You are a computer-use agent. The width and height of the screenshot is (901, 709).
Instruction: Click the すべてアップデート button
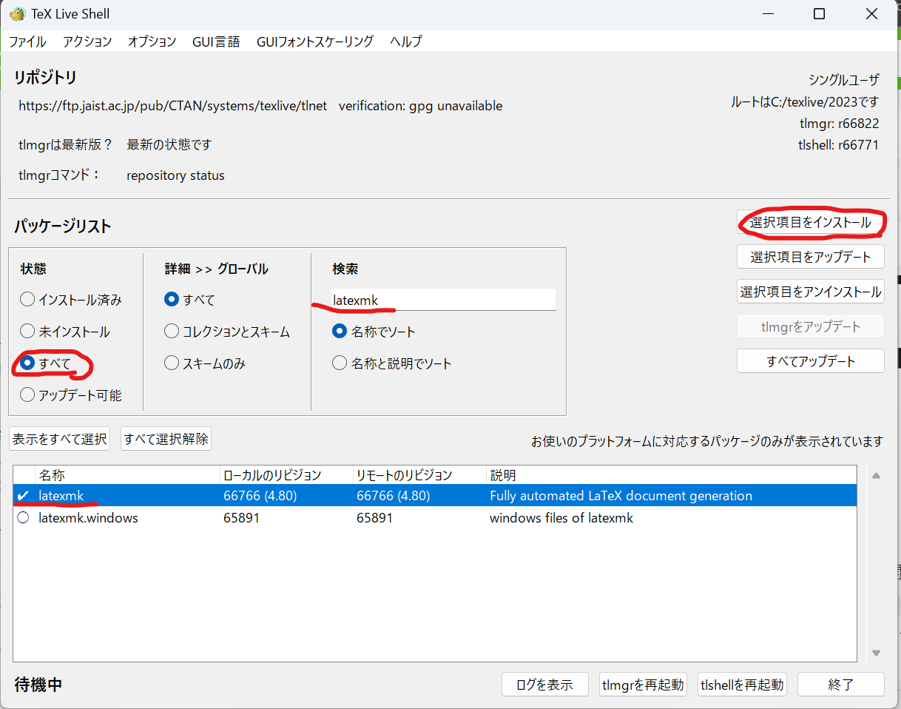click(x=810, y=360)
